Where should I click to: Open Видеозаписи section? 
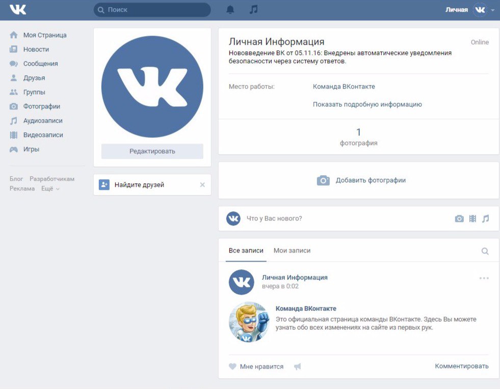coord(43,135)
